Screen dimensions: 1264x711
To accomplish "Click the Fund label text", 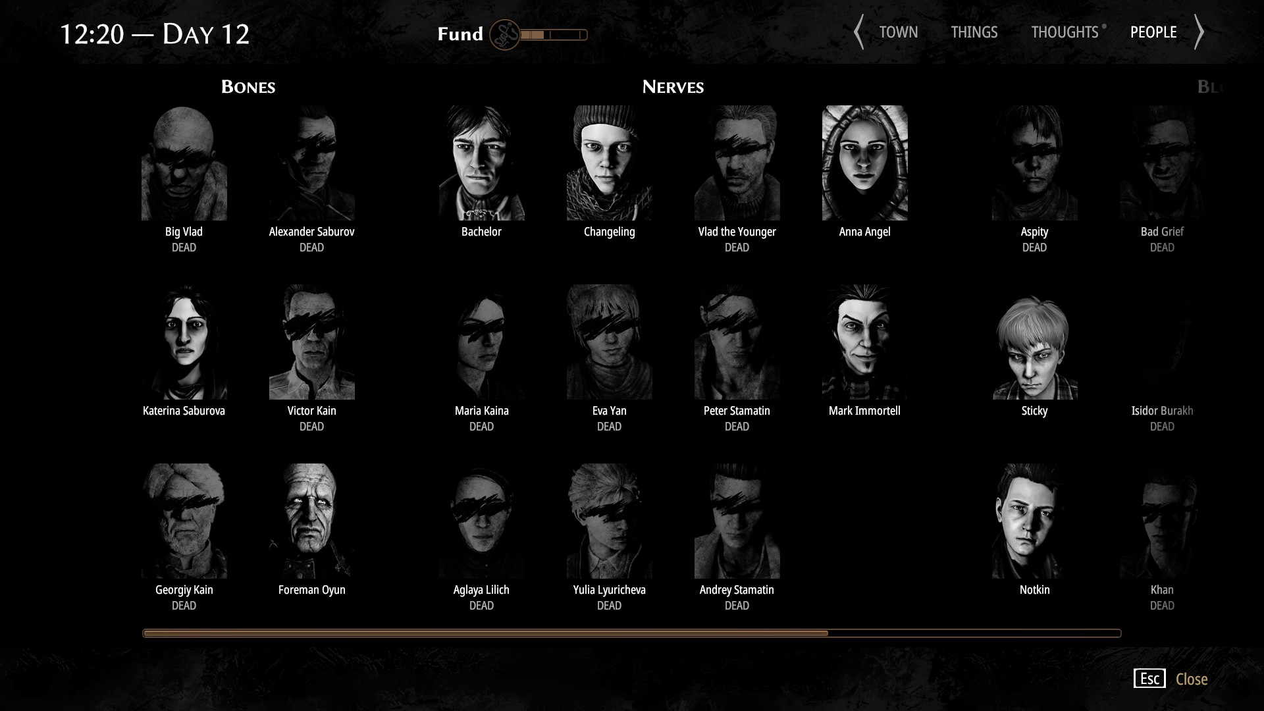I will click(x=460, y=34).
